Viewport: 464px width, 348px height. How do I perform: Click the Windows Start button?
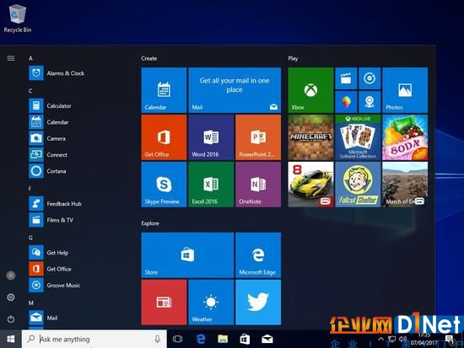(x=11, y=339)
